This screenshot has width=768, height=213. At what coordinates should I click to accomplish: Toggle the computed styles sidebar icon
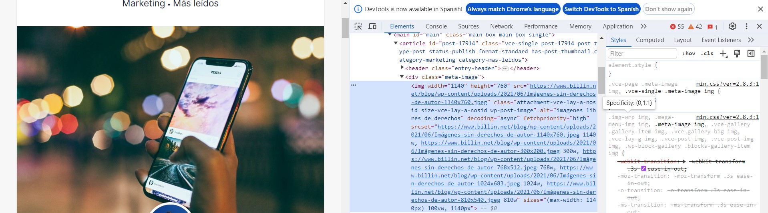pyautogui.click(x=751, y=54)
